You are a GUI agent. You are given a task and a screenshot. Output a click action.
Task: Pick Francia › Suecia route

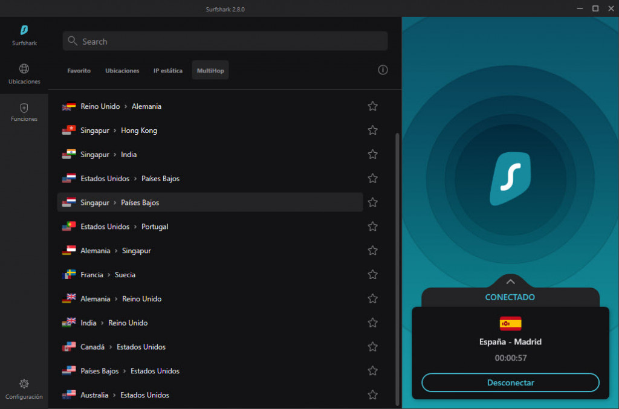point(210,274)
